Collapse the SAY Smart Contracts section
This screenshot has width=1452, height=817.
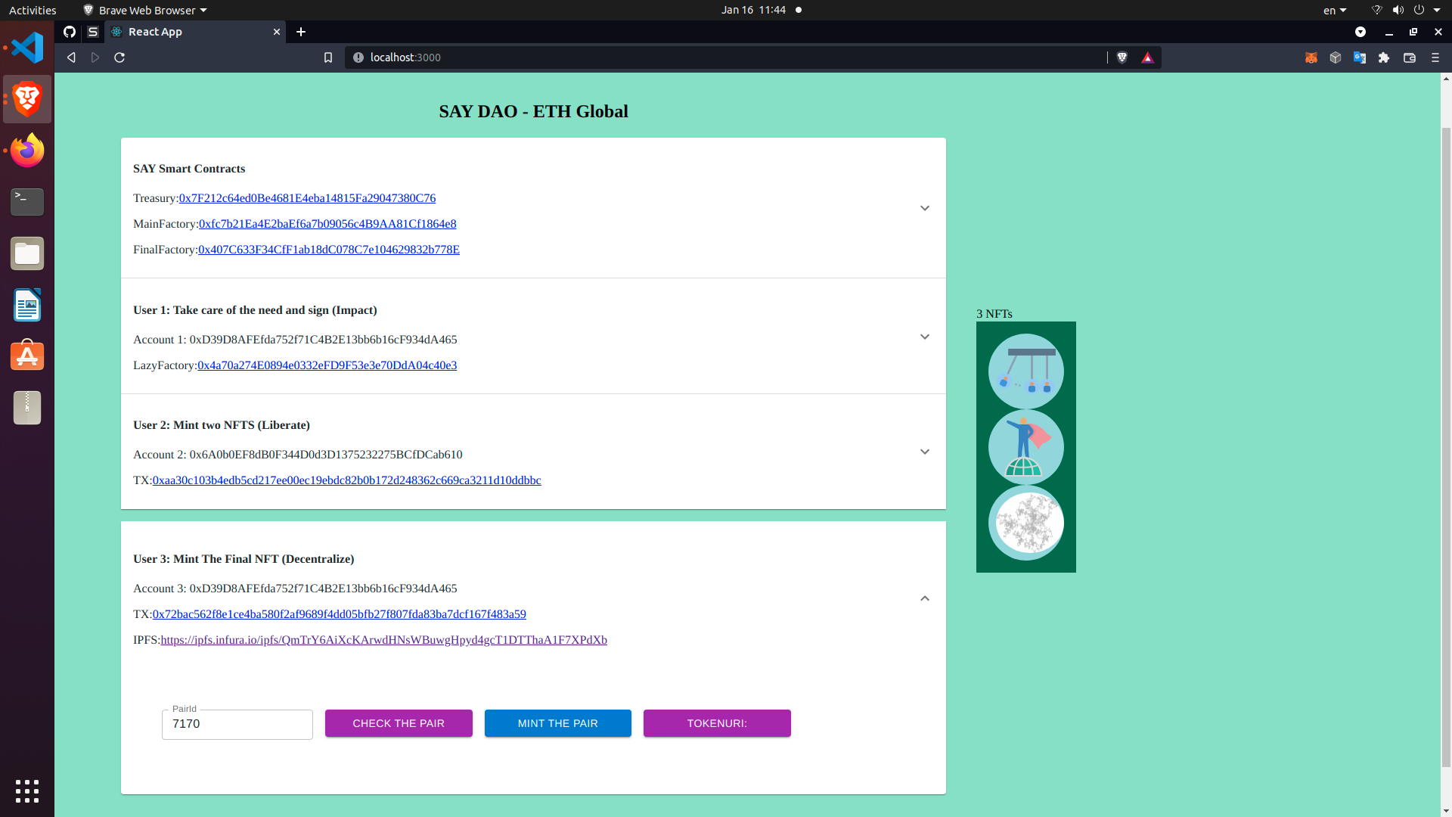click(x=924, y=207)
